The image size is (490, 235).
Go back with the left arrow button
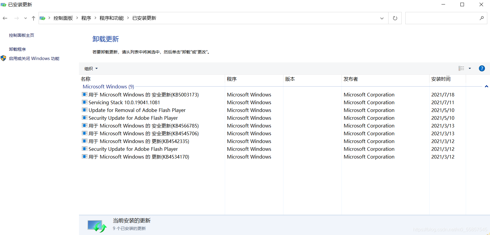point(5,18)
